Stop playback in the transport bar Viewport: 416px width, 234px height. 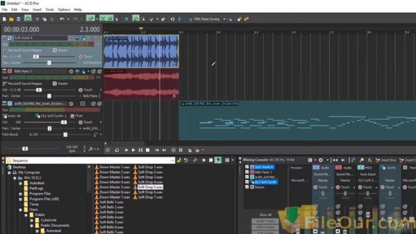[148, 150]
